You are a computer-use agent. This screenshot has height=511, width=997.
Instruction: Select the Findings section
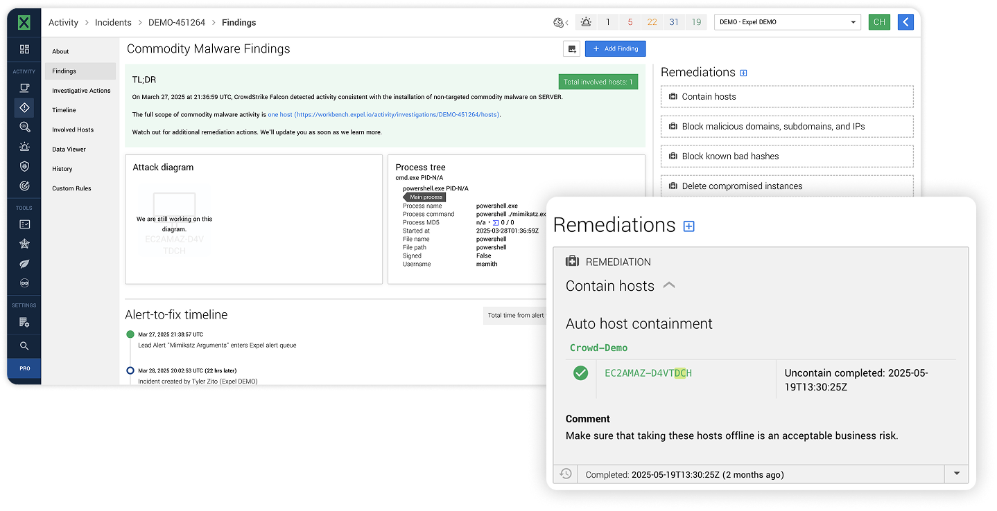tap(80, 71)
